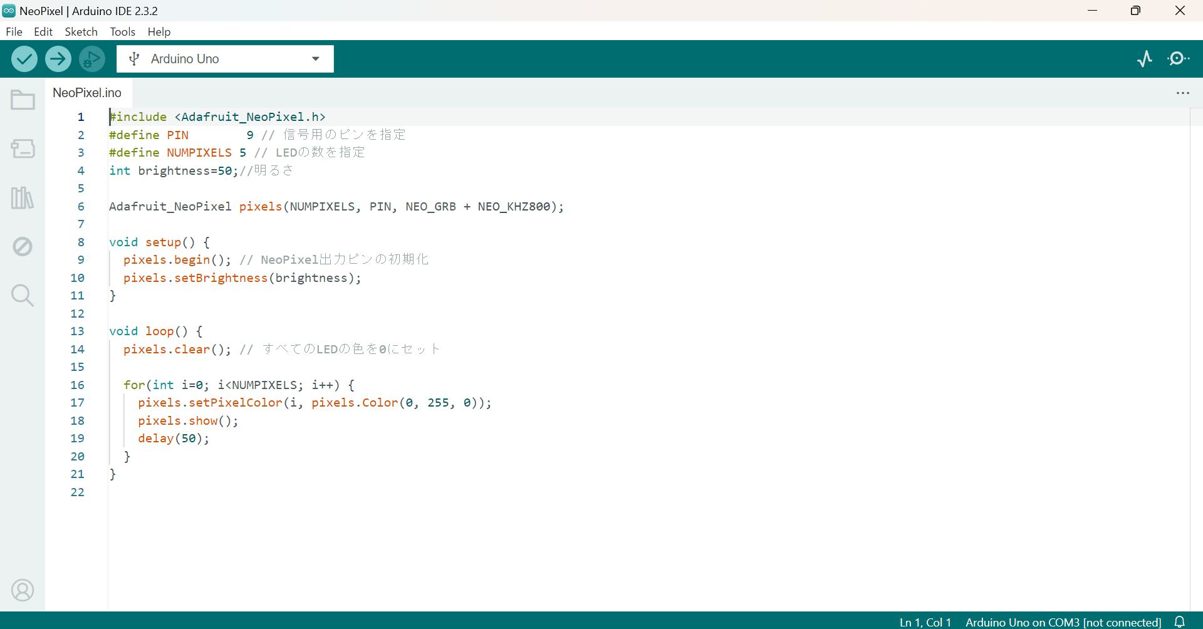Open the Sketch menu

coord(81,32)
